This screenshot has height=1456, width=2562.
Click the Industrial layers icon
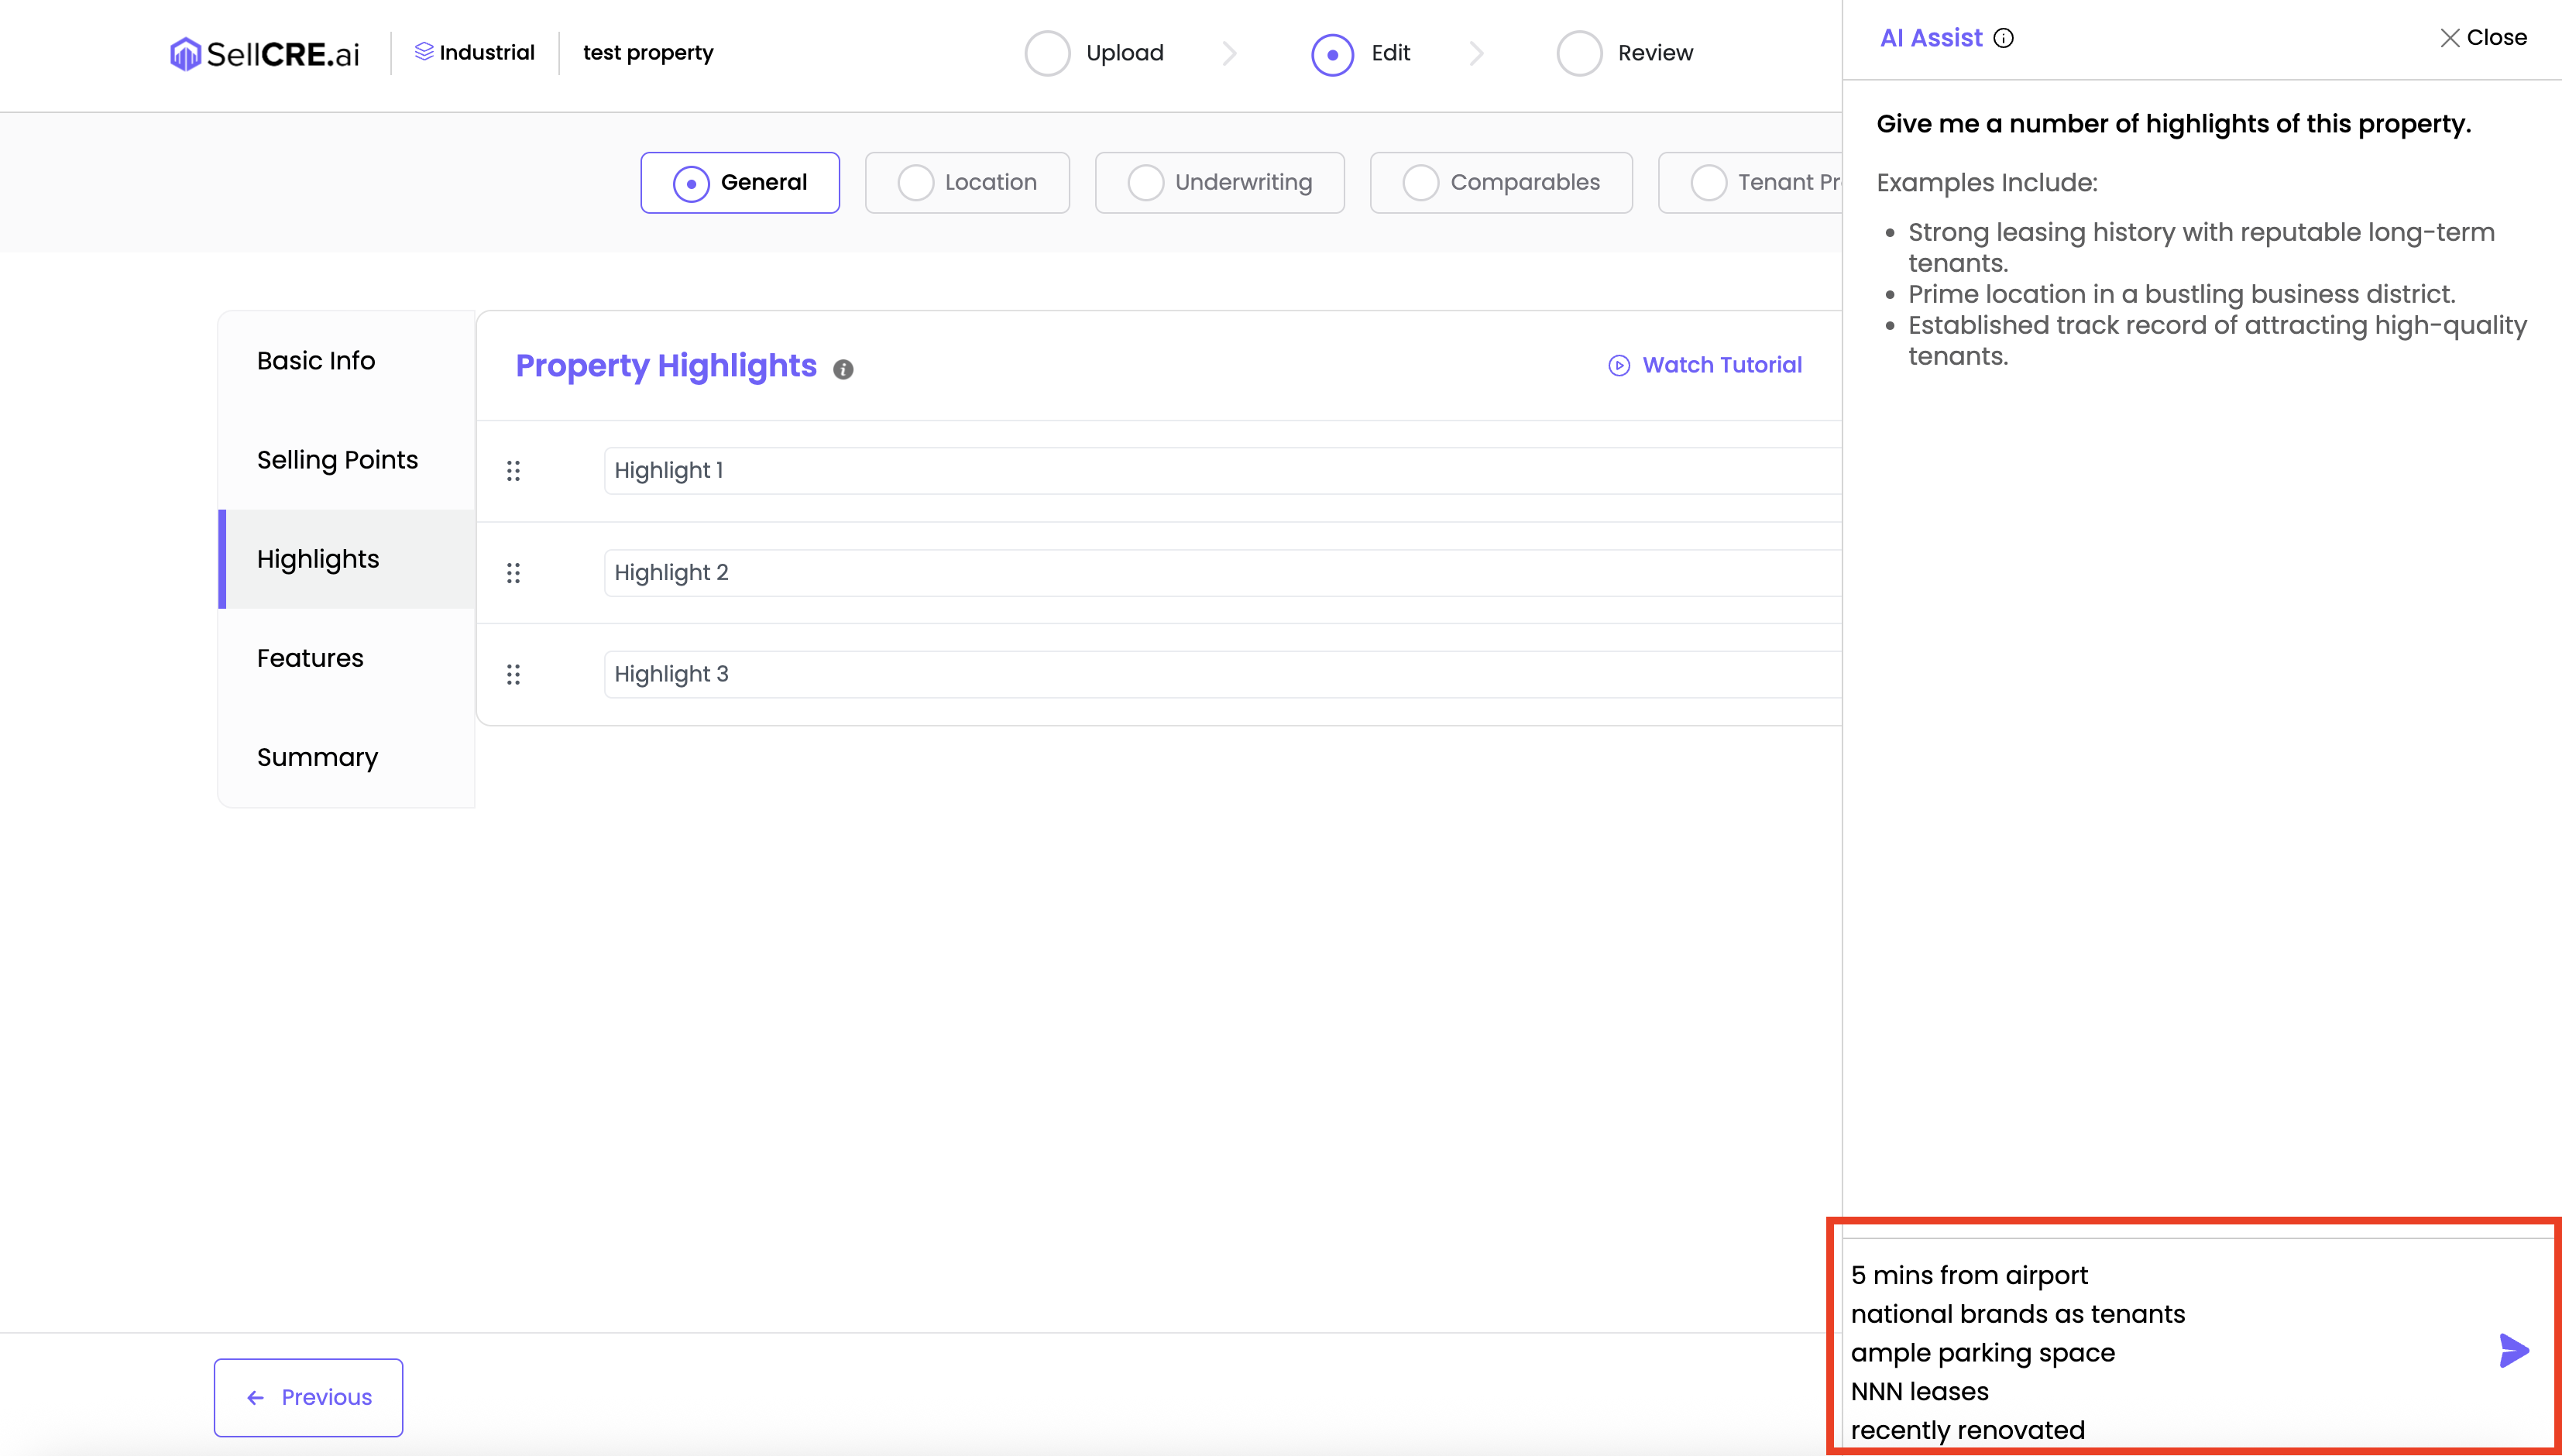pyautogui.click(x=424, y=52)
